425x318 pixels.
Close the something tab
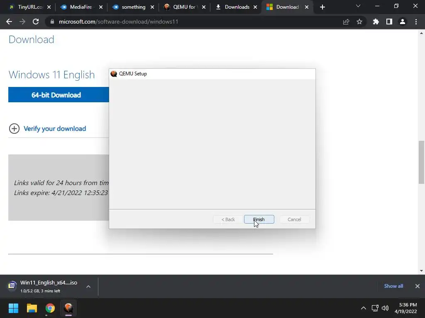(x=152, y=7)
